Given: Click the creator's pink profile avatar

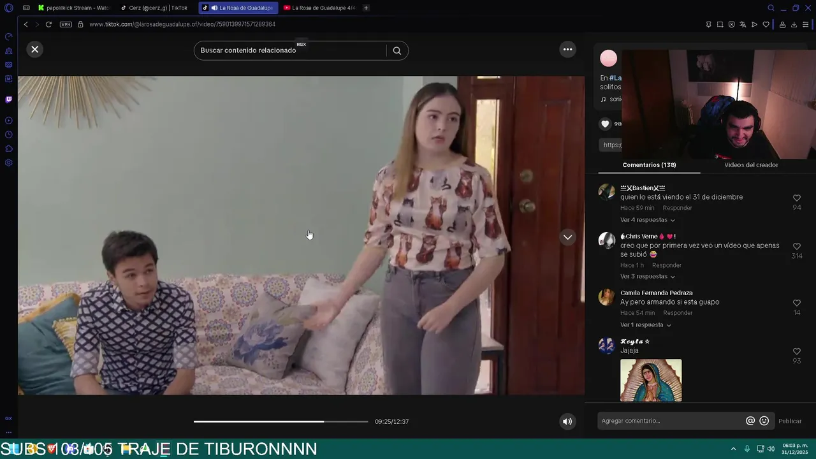Looking at the screenshot, I should click(609, 59).
